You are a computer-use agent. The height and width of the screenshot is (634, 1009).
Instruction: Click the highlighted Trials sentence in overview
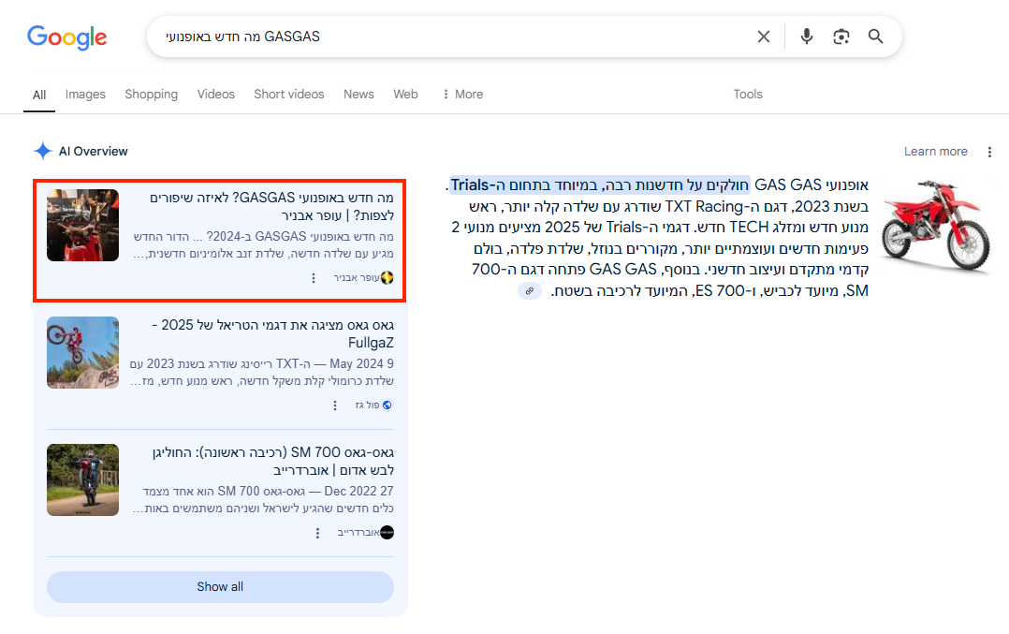click(600, 185)
